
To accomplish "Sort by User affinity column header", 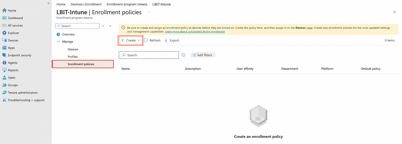I will 245,69.
